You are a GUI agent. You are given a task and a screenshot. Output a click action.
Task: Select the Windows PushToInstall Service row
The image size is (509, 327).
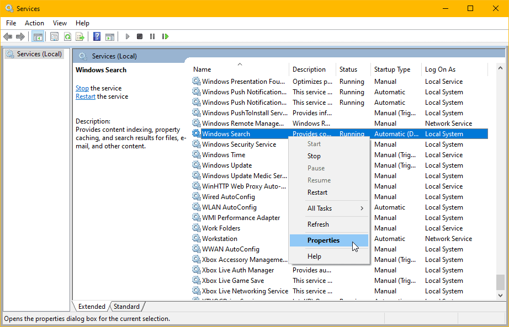(340, 113)
